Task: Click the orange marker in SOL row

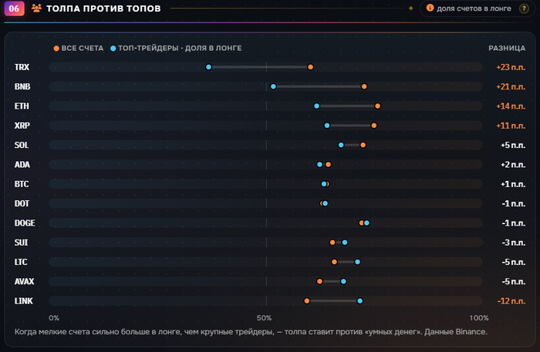Action: (363, 145)
